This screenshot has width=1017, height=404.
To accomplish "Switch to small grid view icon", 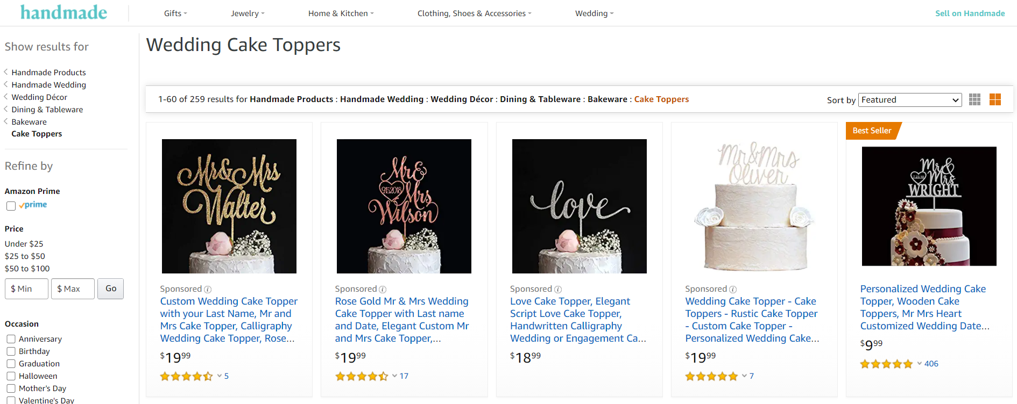I will click(x=974, y=99).
